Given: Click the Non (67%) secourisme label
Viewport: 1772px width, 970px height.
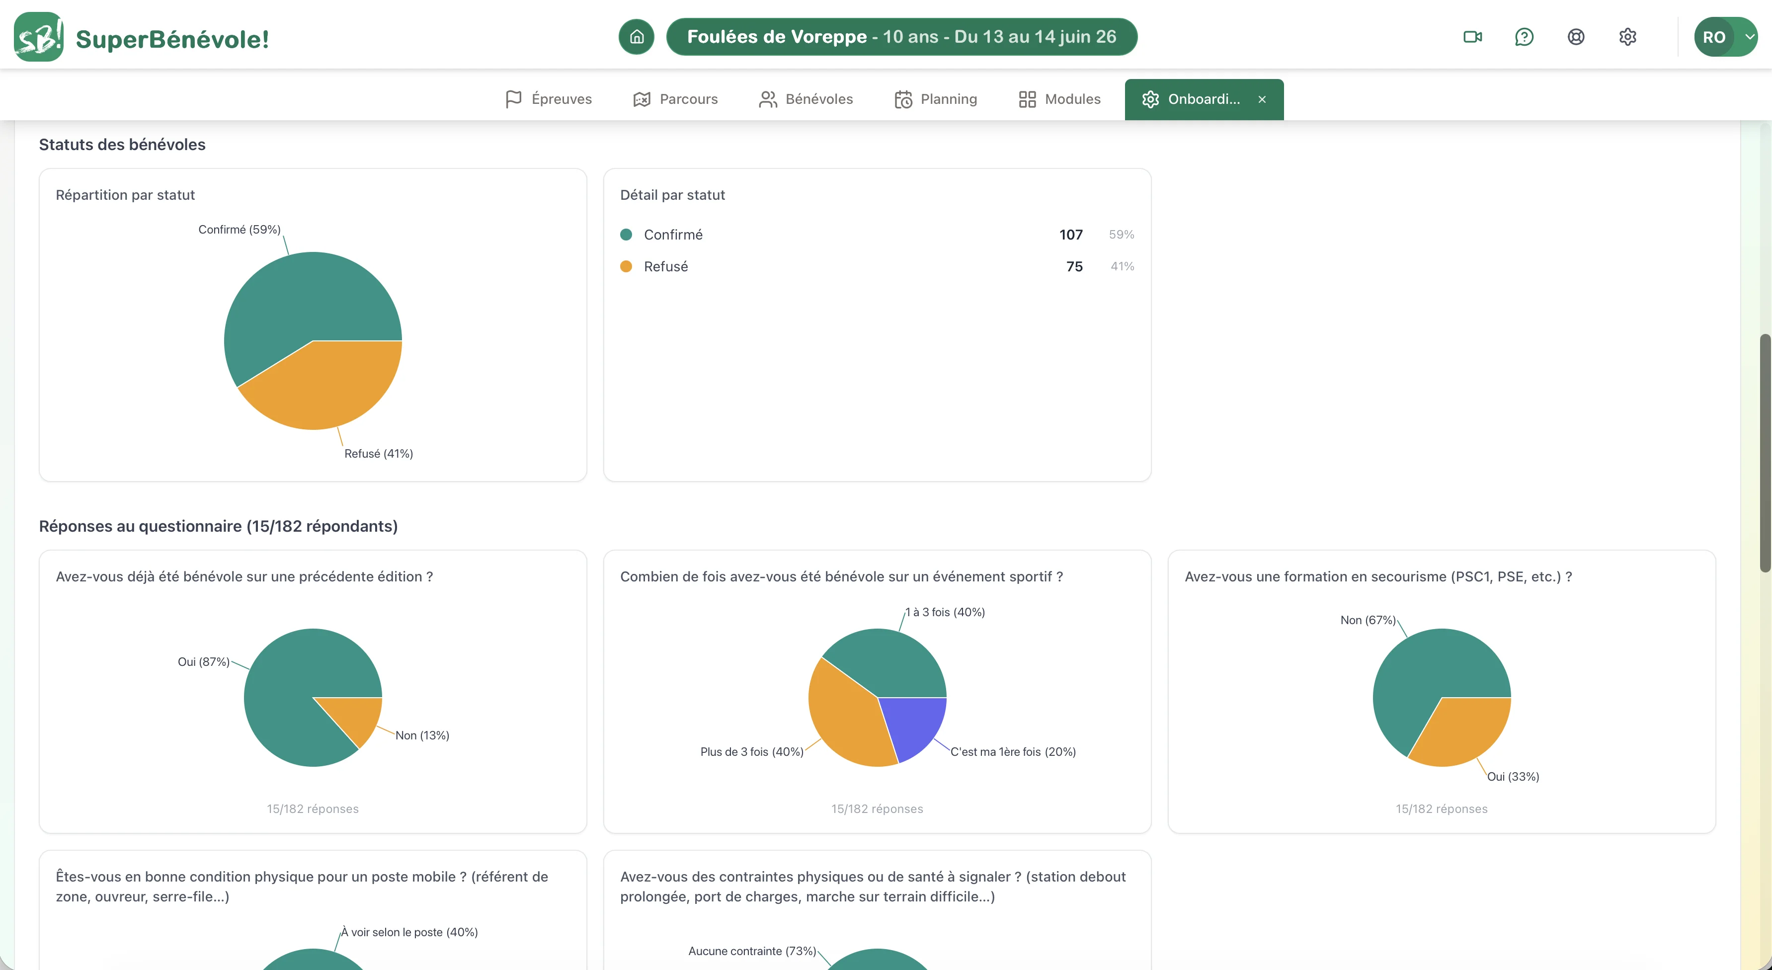Looking at the screenshot, I should [x=1368, y=620].
